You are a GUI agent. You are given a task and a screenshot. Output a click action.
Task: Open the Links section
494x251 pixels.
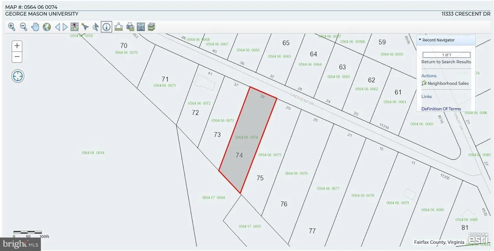426,96
